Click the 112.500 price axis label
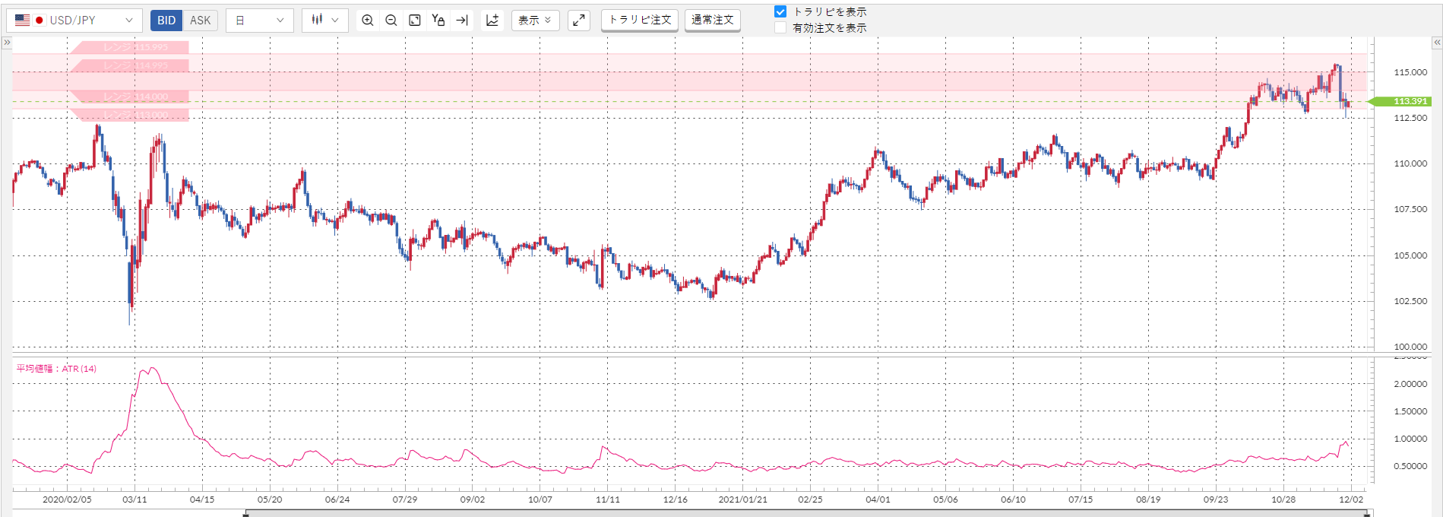Viewport: 1443px width, 517px height. (1410, 118)
